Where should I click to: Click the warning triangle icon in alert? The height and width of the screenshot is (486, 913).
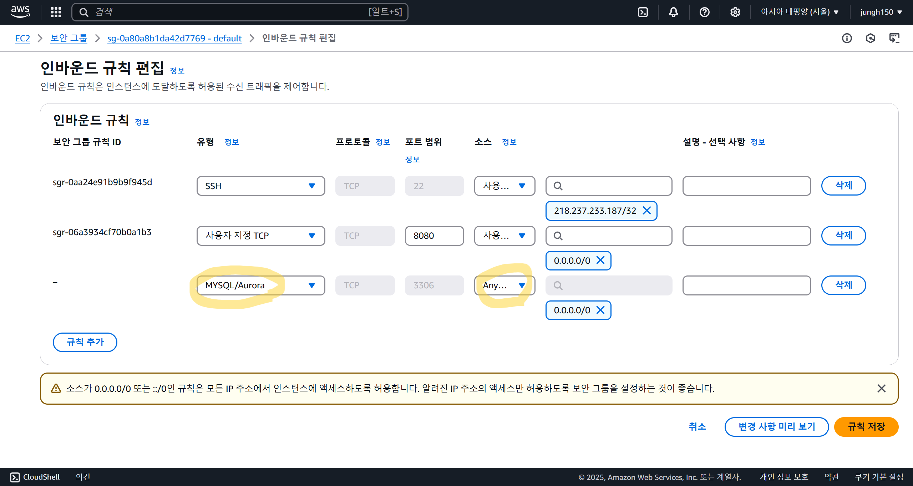tap(56, 388)
